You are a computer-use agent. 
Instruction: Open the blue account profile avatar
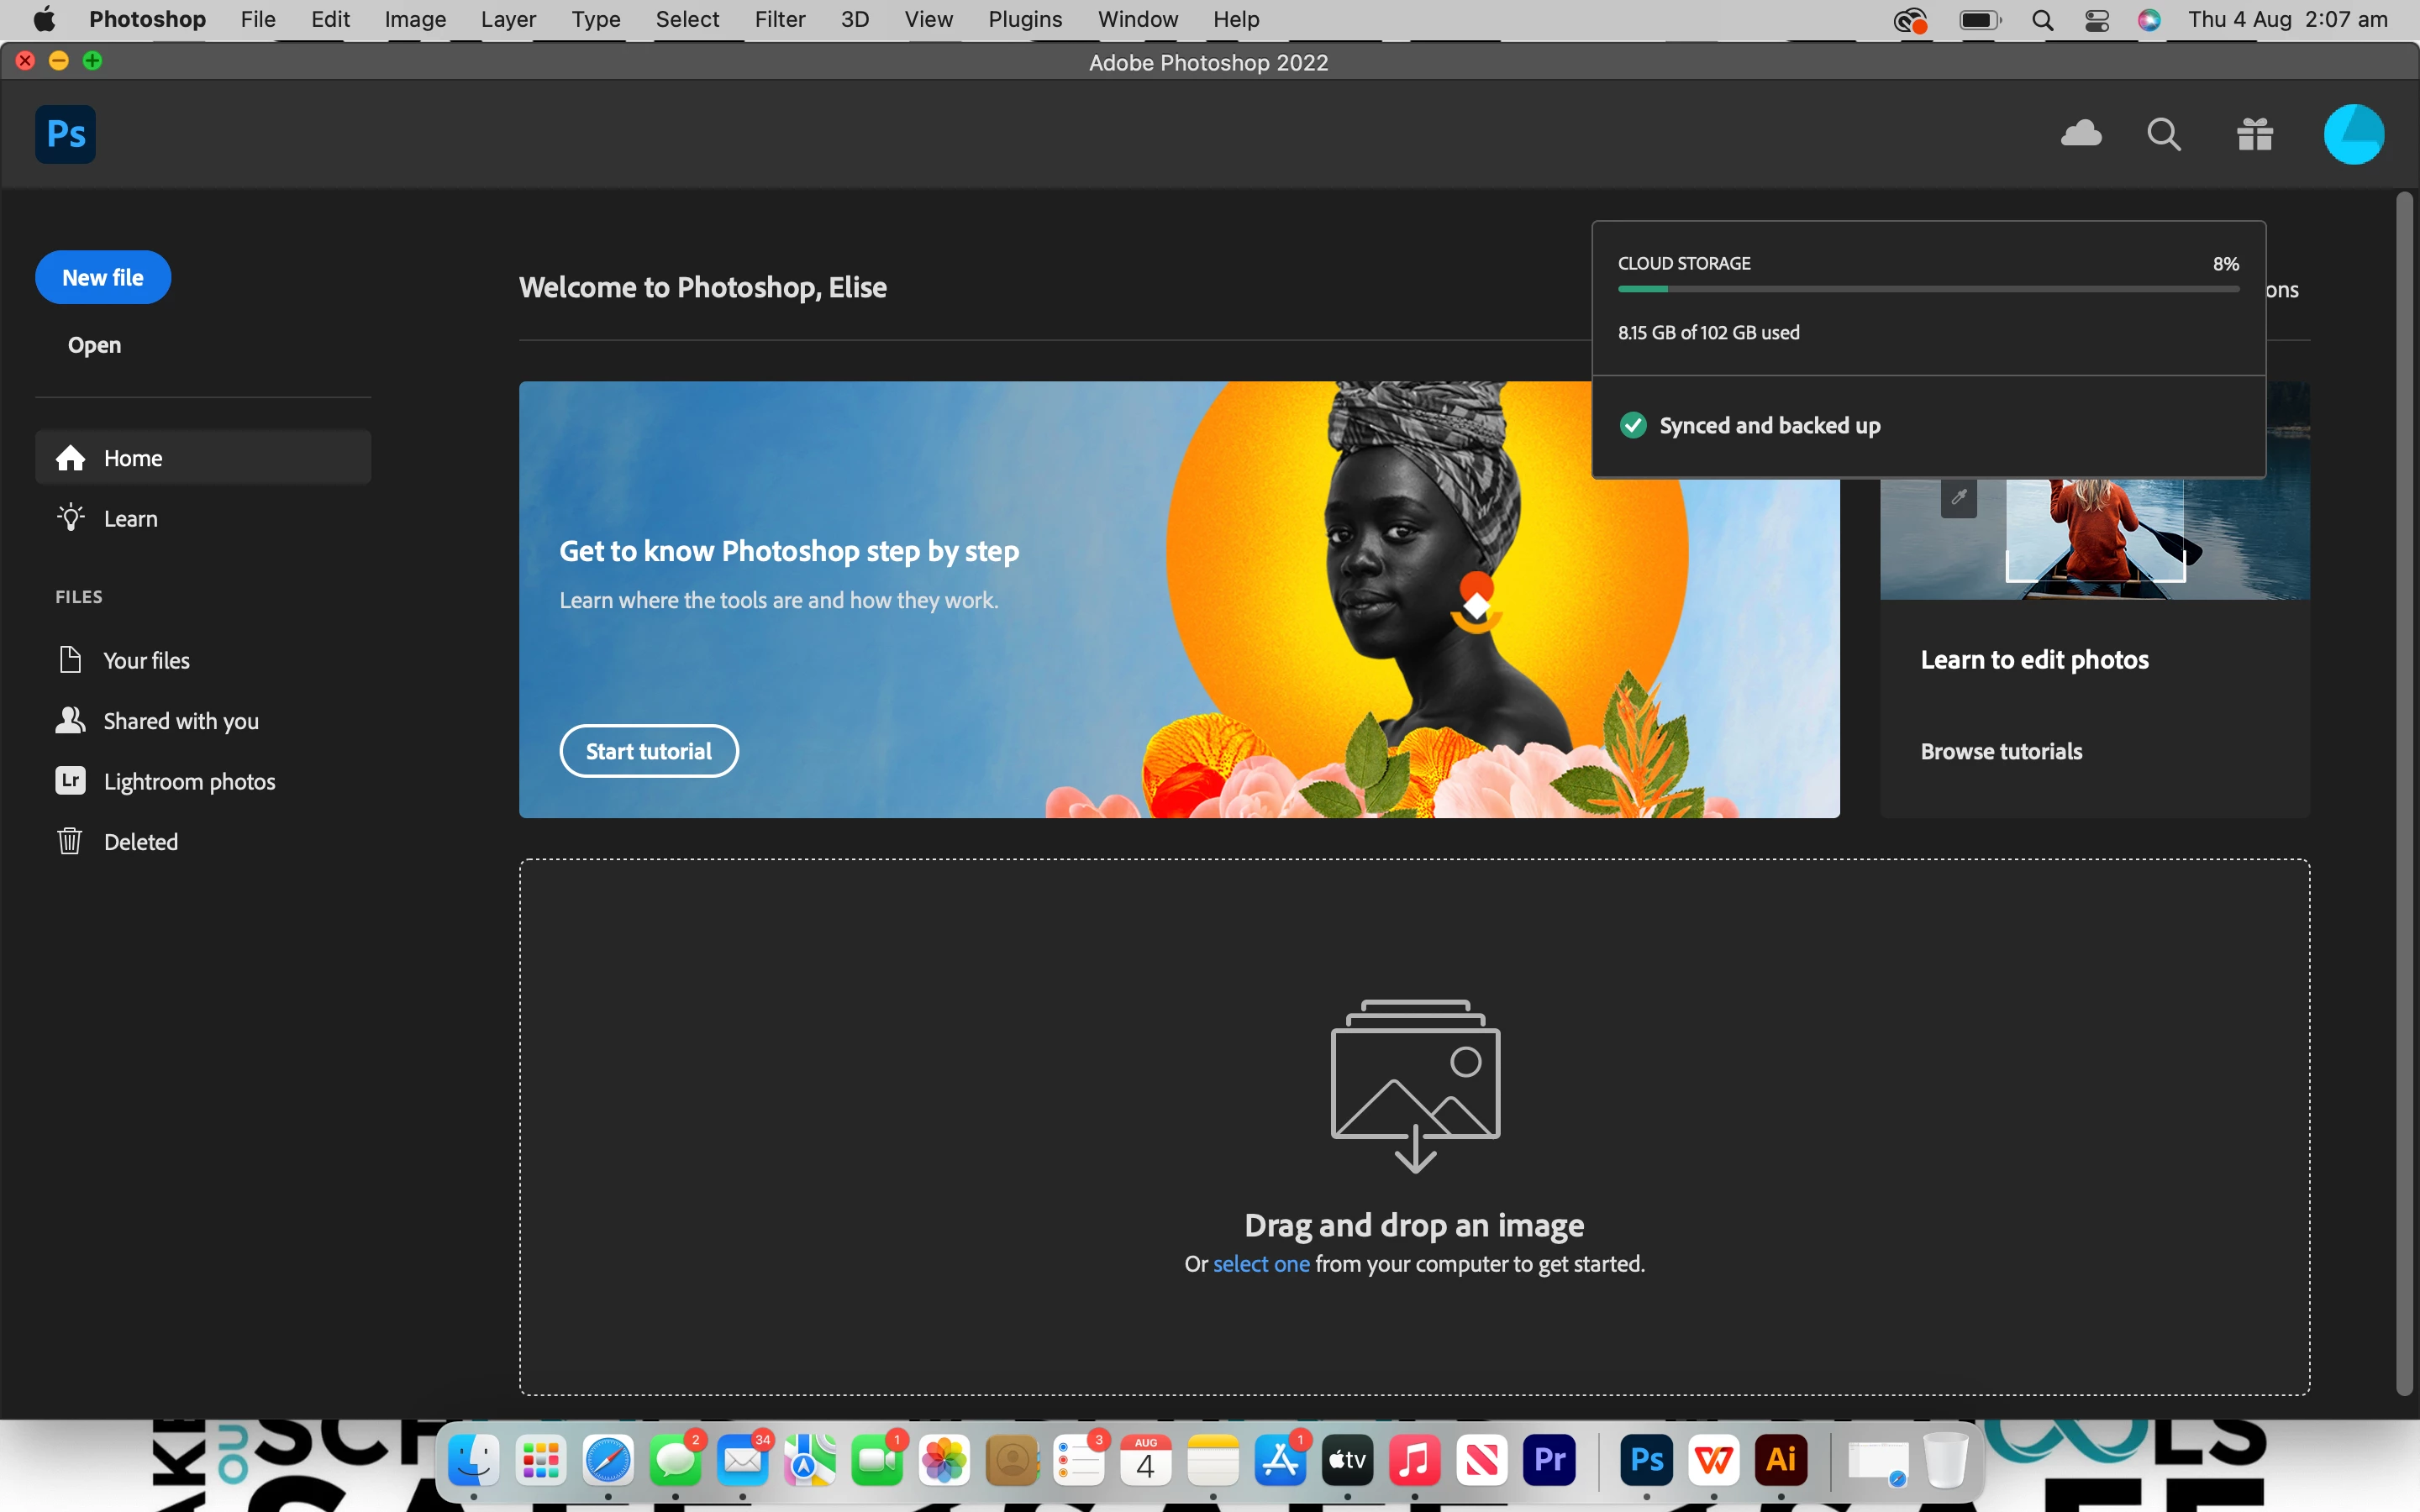(2353, 134)
